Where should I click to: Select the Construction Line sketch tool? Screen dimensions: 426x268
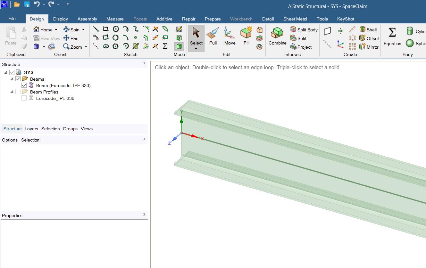96,46
